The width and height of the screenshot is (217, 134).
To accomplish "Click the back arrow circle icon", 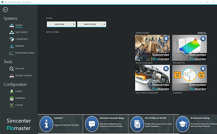I will 5,10.
